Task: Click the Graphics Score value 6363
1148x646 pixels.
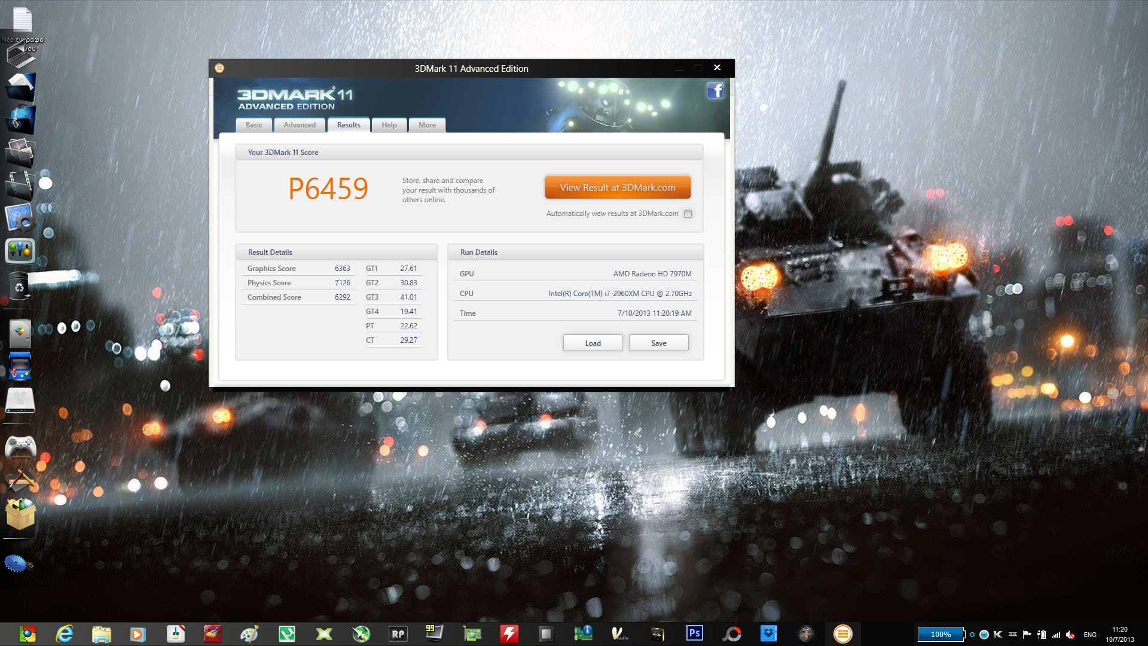Action: point(343,269)
